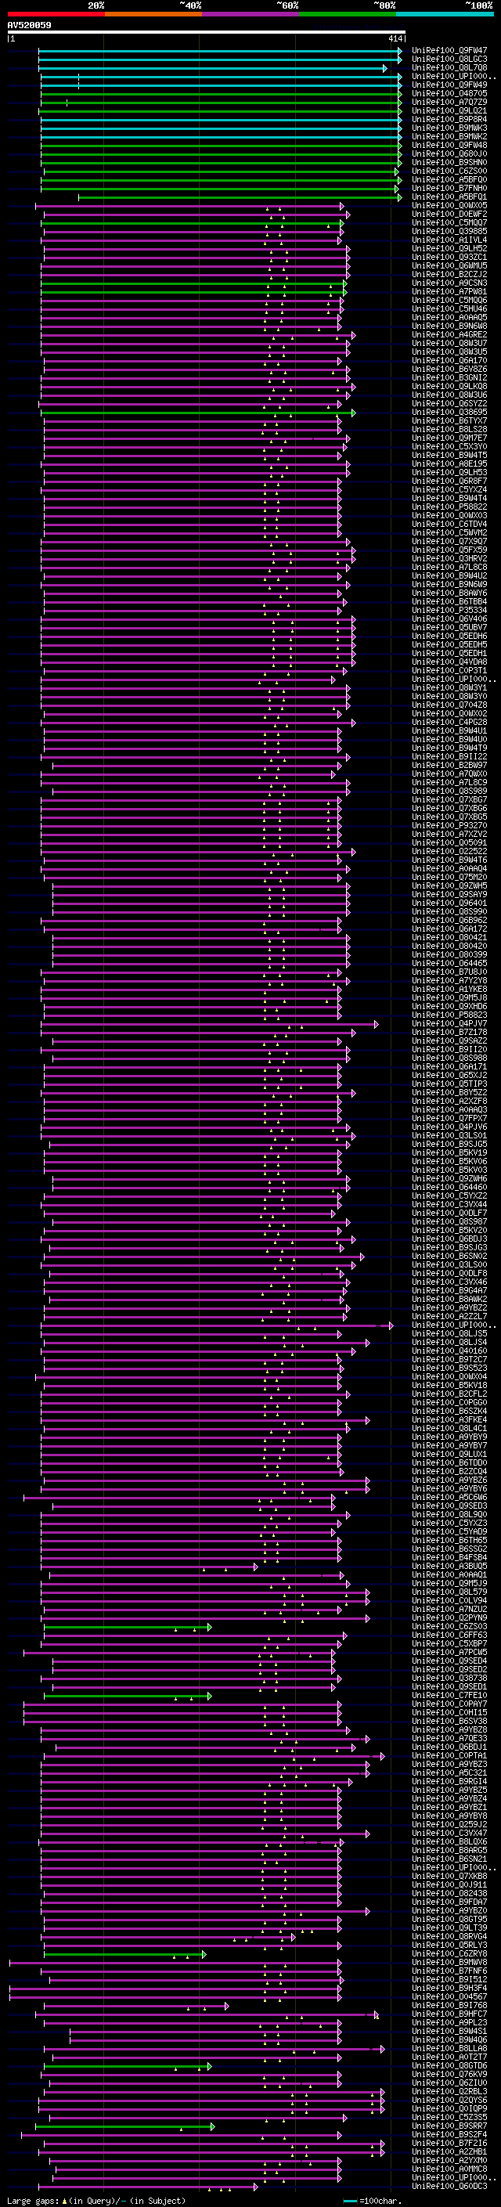This screenshot has height=2207, width=501.
Task: Open hit UniRef100_B9MWK3
Action: click(x=449, y=128)
